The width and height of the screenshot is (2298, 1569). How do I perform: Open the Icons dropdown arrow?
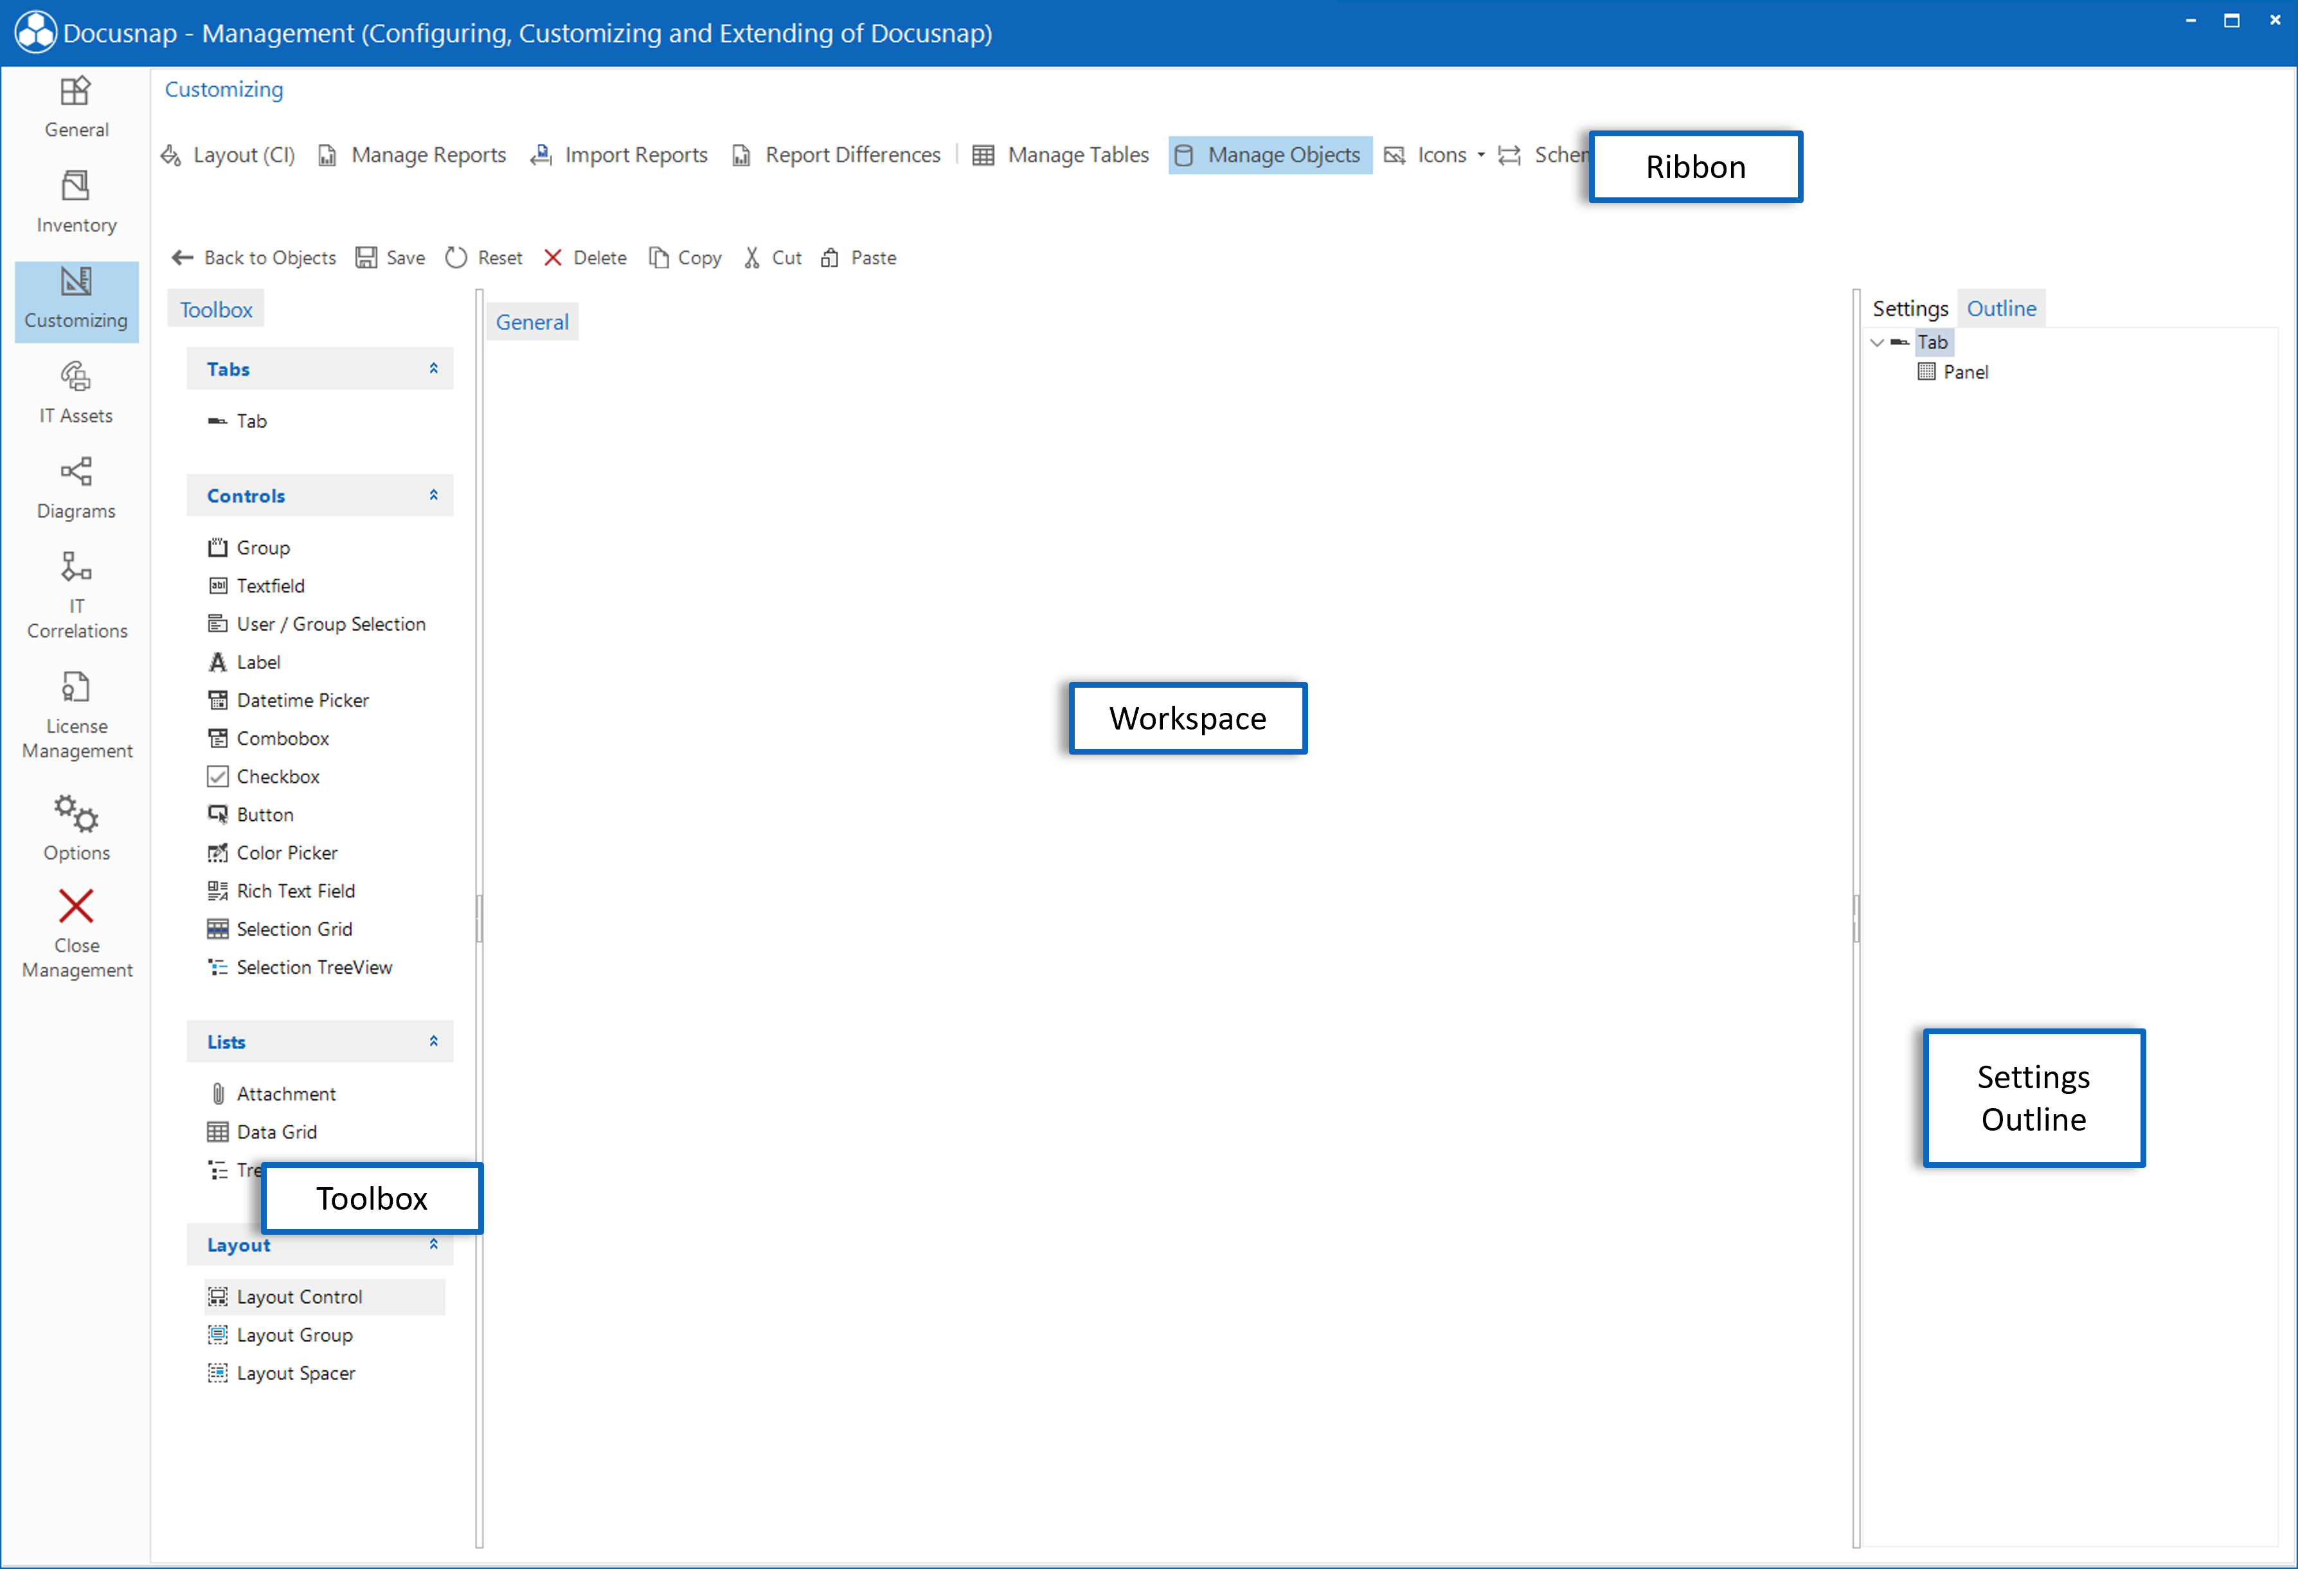click(x=1480, y=155)
